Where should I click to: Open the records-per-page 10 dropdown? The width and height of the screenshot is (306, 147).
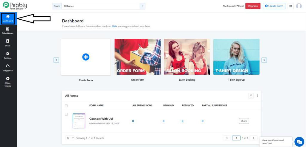pos(70,138)
